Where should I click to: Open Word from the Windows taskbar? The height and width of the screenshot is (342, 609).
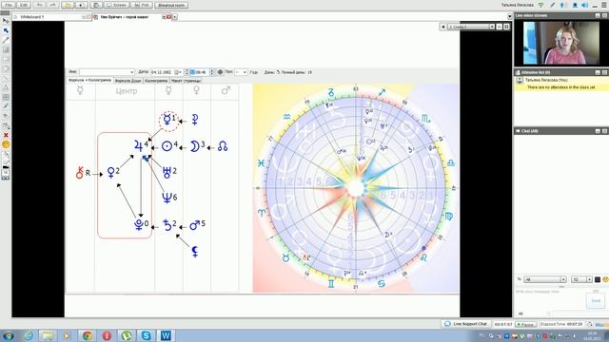[166, 335]
